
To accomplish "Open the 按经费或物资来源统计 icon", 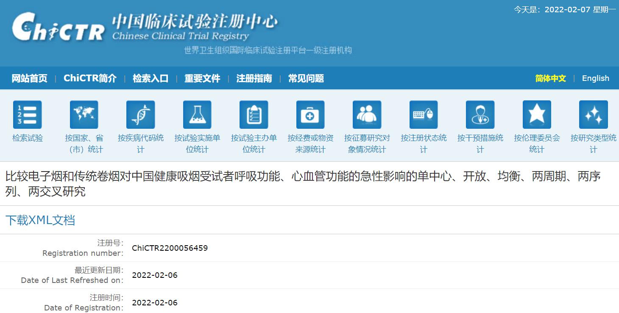I will coord(310,114).
